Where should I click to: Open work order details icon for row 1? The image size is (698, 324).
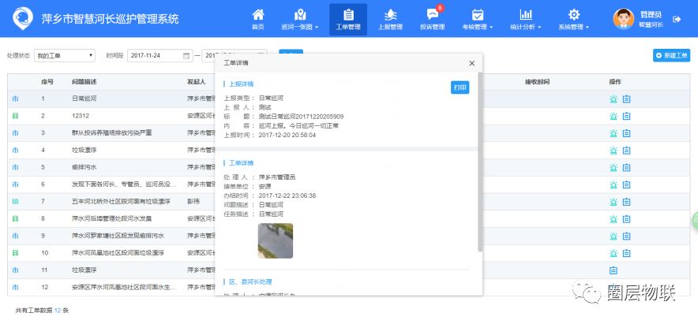pyautogui.click(x=626, y=99)
